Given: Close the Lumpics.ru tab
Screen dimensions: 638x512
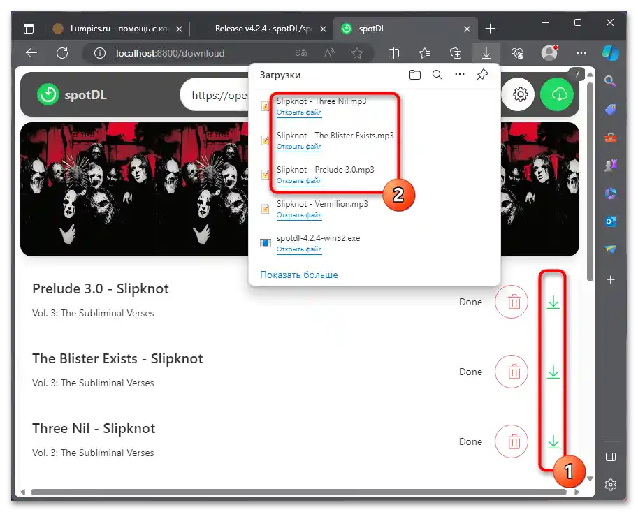Looking at the screenshot, I should pyautogui.click(x=179, y=29).
